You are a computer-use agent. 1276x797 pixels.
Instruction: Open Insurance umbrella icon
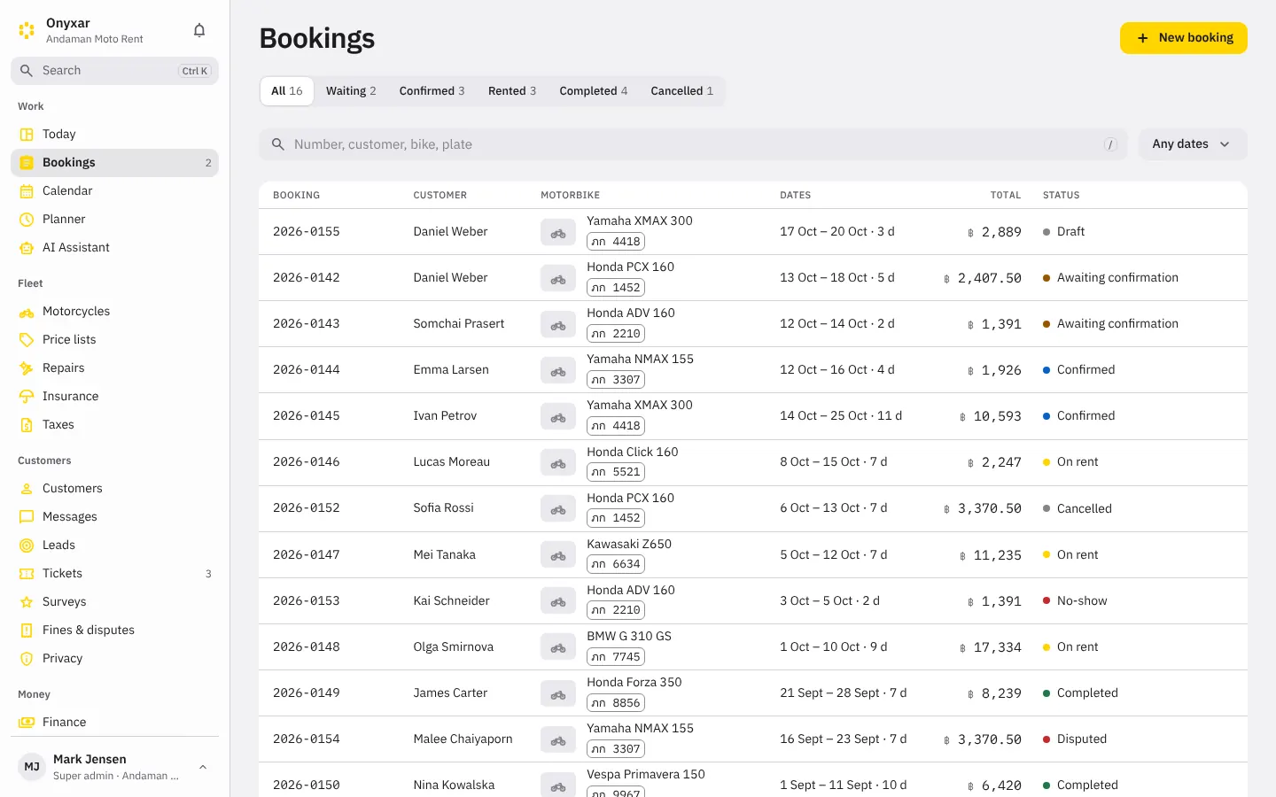(x=27, y=396)
